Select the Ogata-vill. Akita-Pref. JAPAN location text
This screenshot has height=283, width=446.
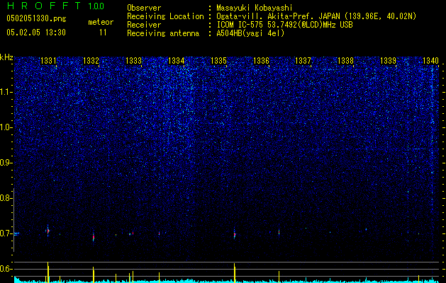coord(316,17)
